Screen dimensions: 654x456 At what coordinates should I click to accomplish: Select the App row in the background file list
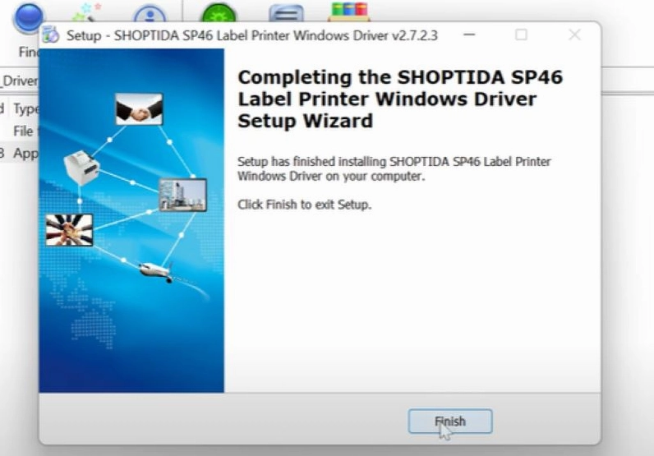click(20, 153)
